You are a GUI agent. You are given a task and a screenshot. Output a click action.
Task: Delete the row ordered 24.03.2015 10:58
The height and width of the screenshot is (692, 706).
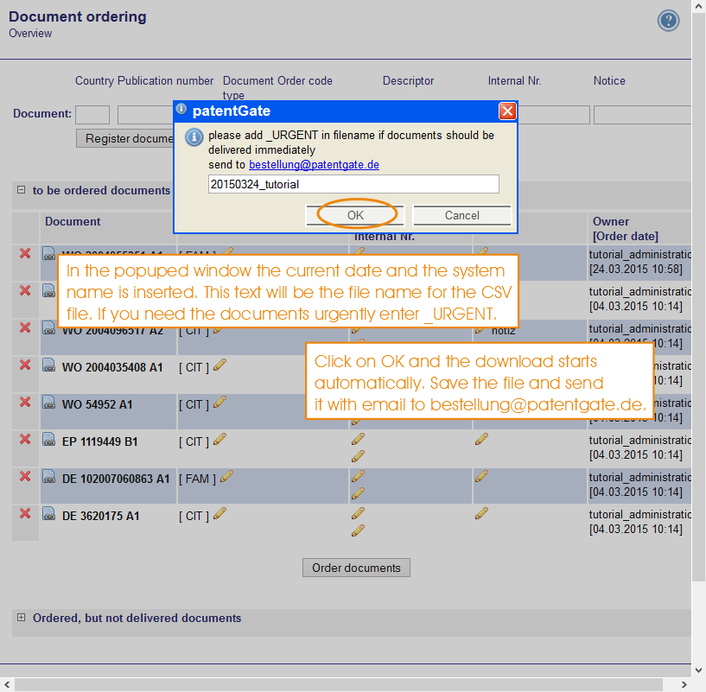(25, 253)
